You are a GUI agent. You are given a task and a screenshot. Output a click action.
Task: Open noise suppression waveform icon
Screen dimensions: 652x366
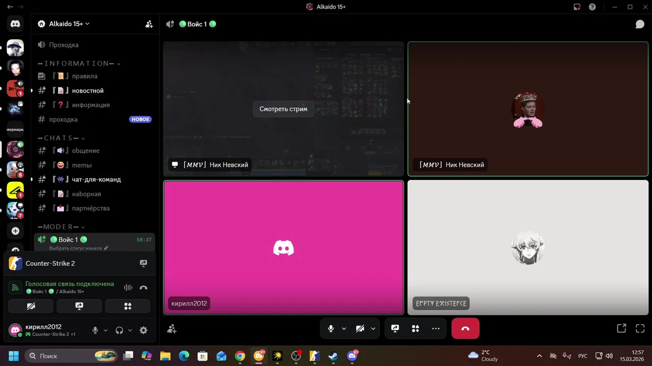[x=128, y=287]
